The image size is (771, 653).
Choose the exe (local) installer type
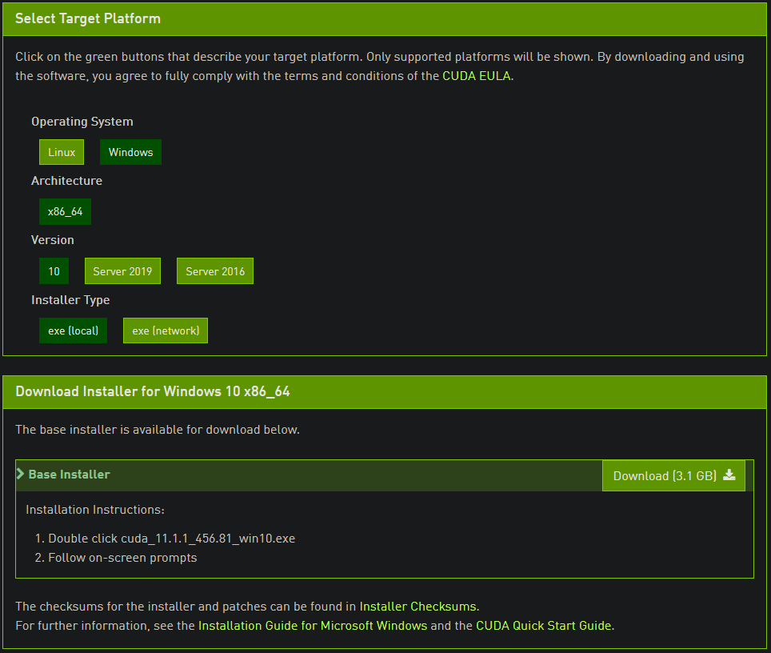pos(74,331)
